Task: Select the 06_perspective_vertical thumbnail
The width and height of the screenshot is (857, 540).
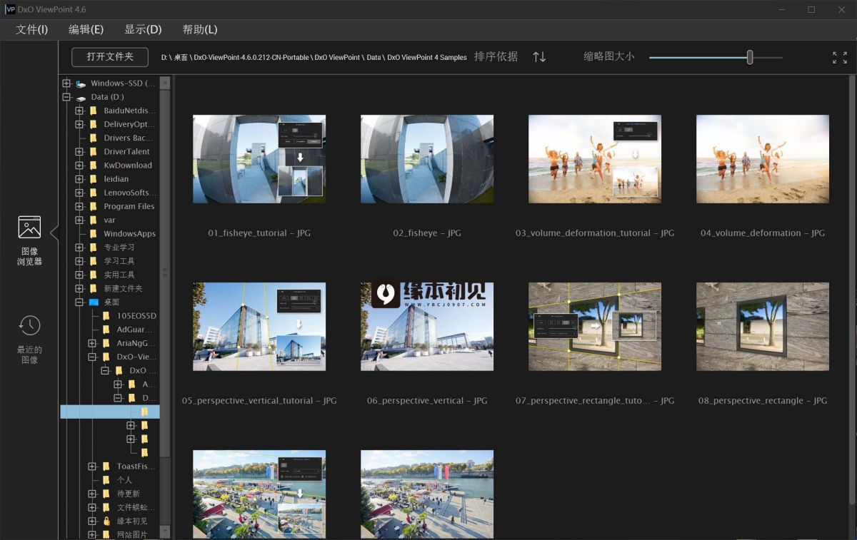Action: [427, 327]
